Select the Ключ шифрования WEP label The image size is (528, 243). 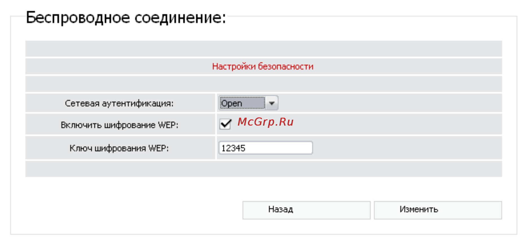[x=119, y=148]
